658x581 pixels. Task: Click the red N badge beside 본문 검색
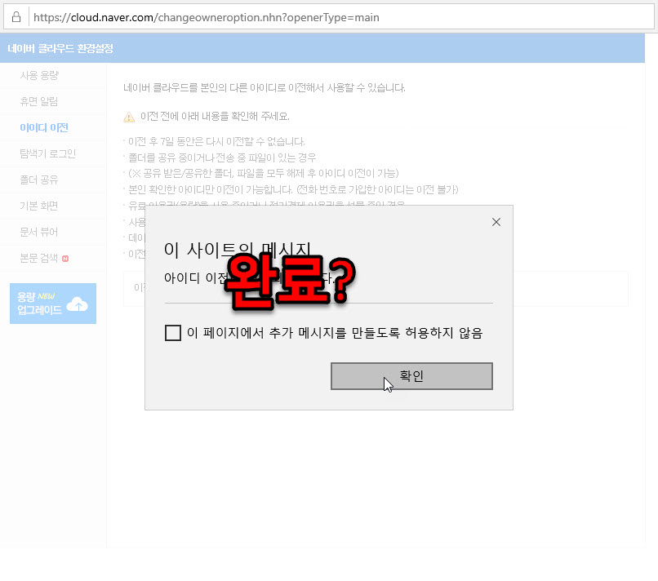click(x=65, y=259)
